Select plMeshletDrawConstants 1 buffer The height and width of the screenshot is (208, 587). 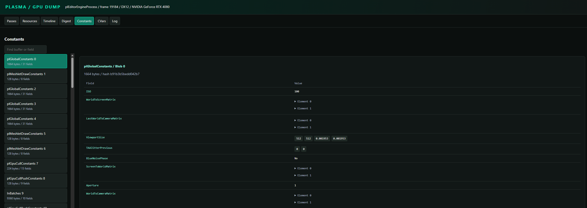pyautogui.click(x=36, y=76)
